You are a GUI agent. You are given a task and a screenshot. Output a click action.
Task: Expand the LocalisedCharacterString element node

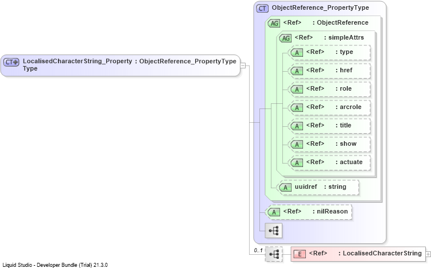[x=428, y=254]
